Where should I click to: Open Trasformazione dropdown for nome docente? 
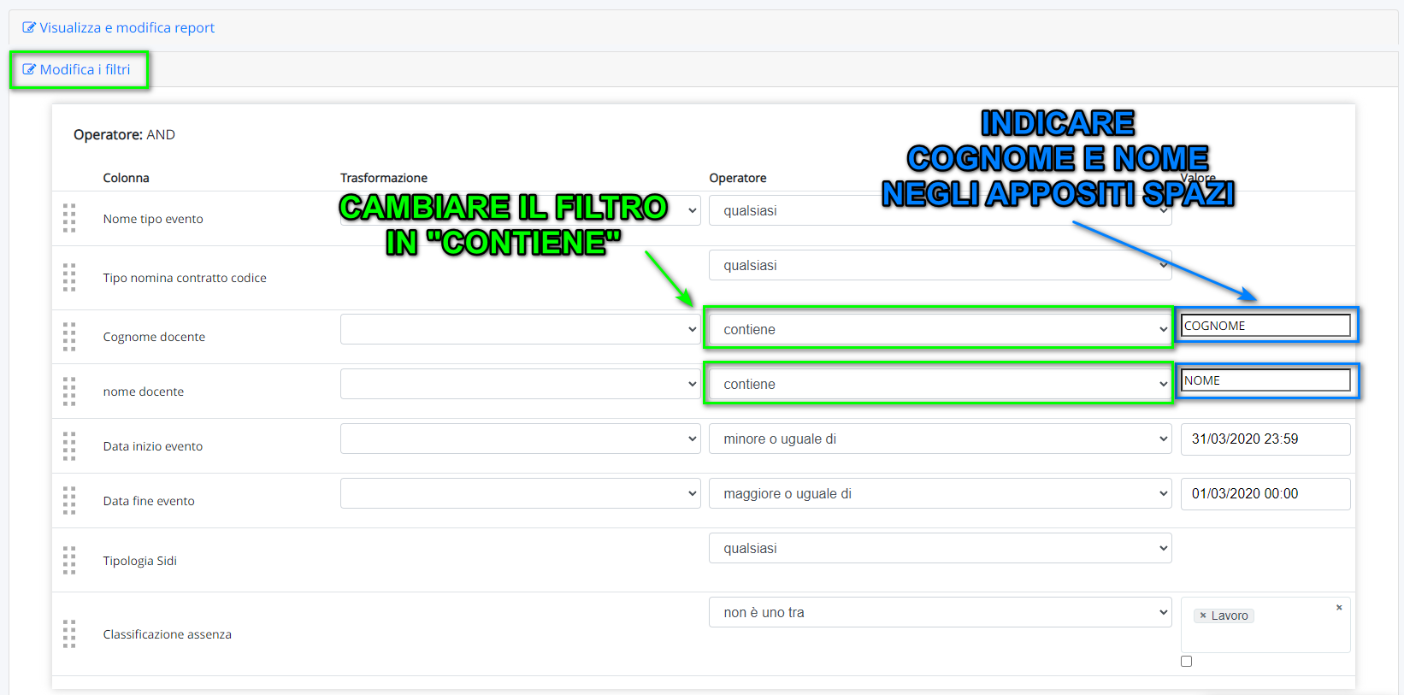(520, 384)
